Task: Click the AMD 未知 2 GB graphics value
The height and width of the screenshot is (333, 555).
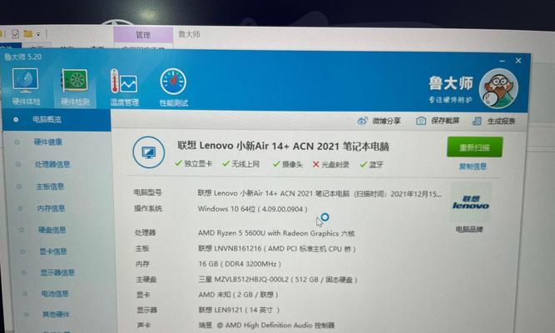Action: pyautogui.click(x=238, y=295)
